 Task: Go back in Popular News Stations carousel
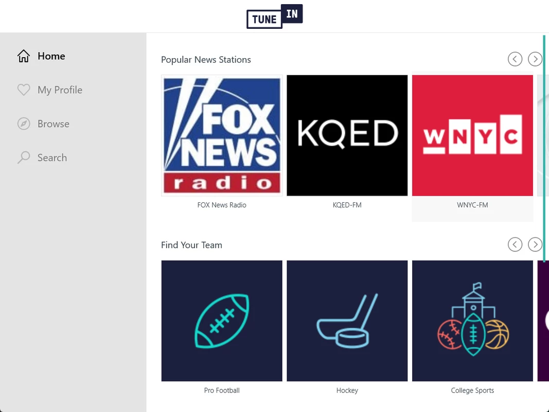click(515, 59)
